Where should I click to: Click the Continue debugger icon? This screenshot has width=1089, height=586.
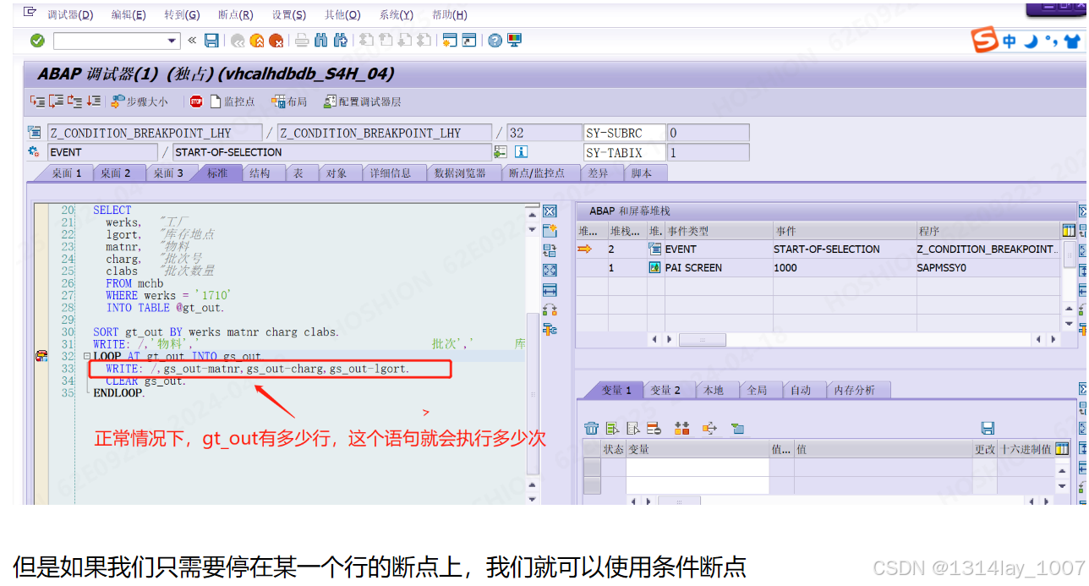[93, 101]
